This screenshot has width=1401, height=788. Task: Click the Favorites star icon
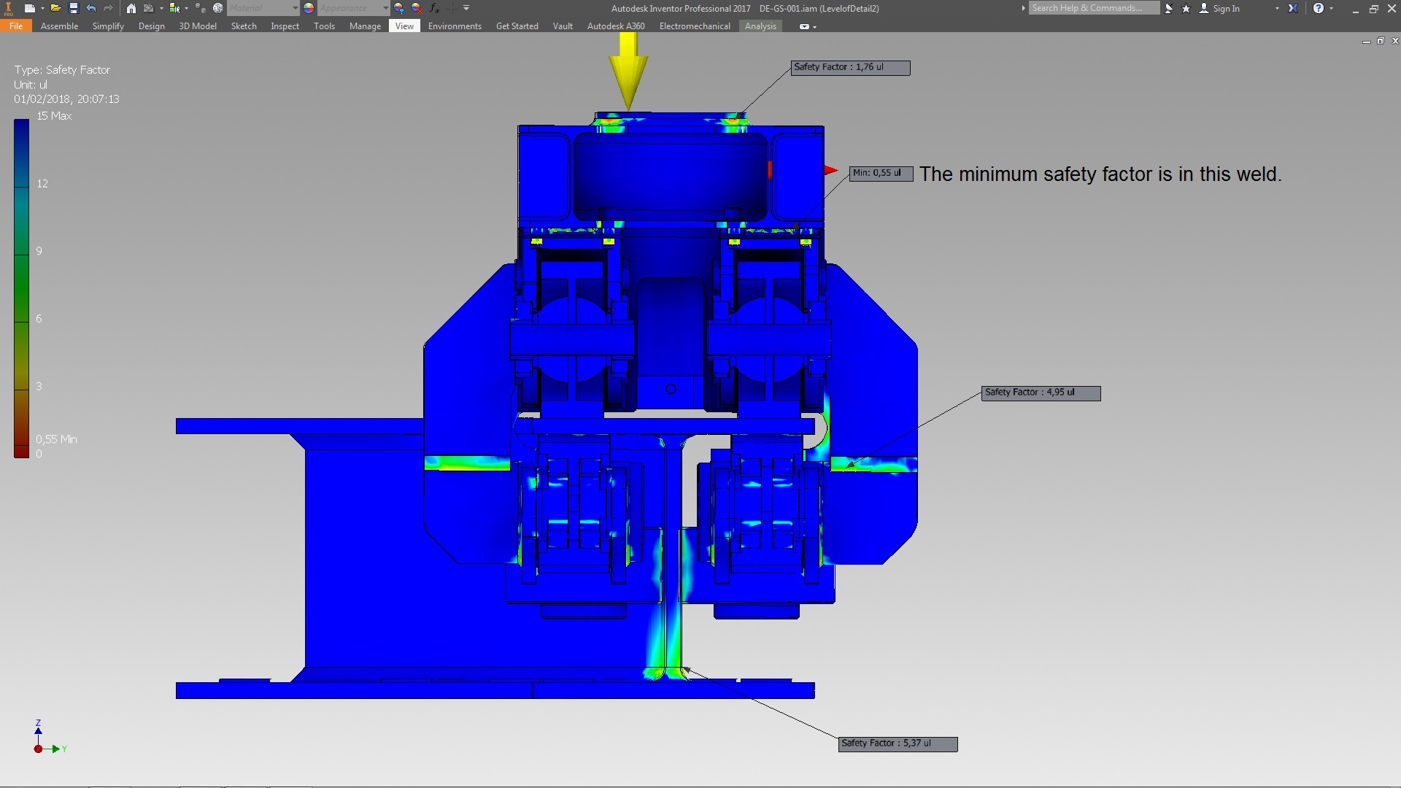pyautogui.click(x=1186, y=8)
